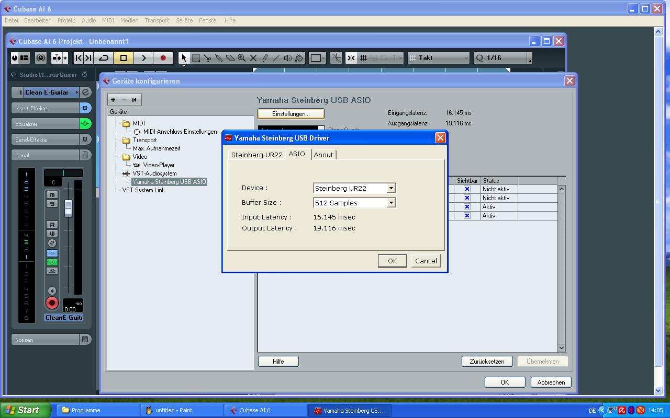Click the Einstellungen... button
Viewport: 670px width, 418px height.
tap(291, 114)
